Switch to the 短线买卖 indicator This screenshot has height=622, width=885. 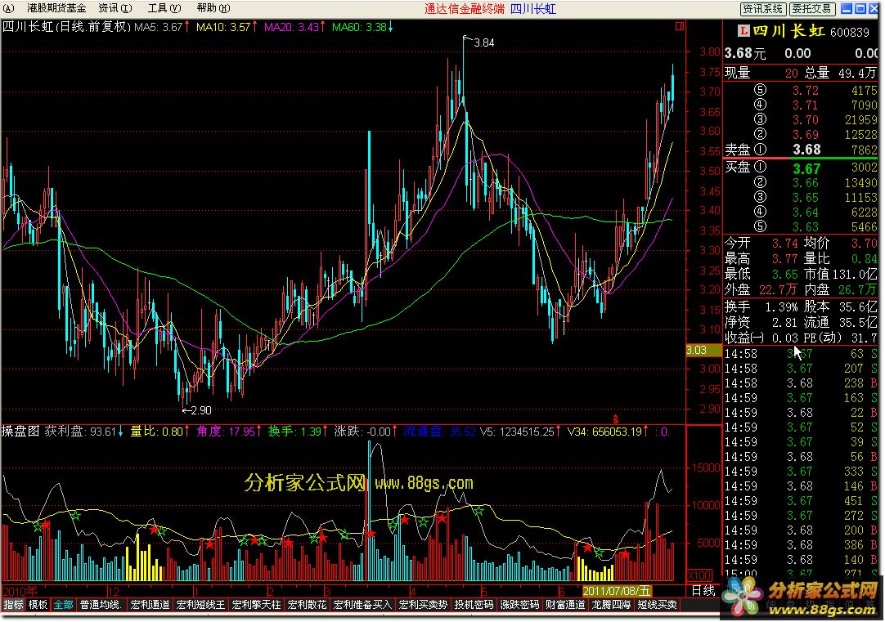pyautogui.click(x=657, y=605)
